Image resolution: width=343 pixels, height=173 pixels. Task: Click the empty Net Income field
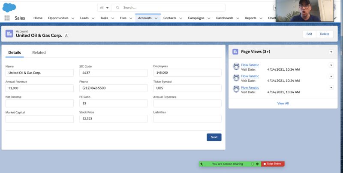coord(39,104)
